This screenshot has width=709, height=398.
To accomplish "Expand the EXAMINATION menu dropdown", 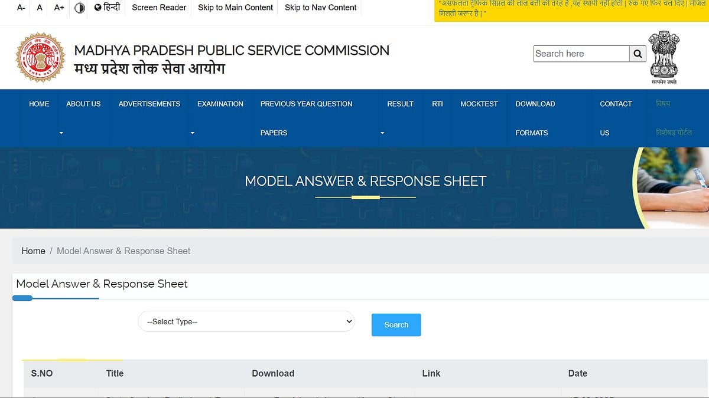I will click(x=192, y=133).
